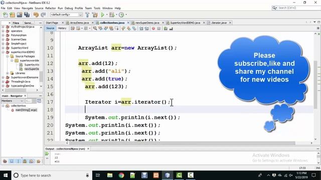The height and width of the screenshot is (180, 321).
Task: Click the editor vertical scrollbar
Action: pos(315,84)
